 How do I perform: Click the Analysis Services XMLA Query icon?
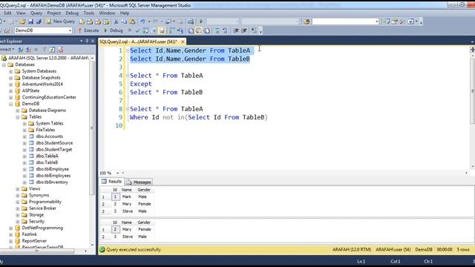(x=105, y=22)
